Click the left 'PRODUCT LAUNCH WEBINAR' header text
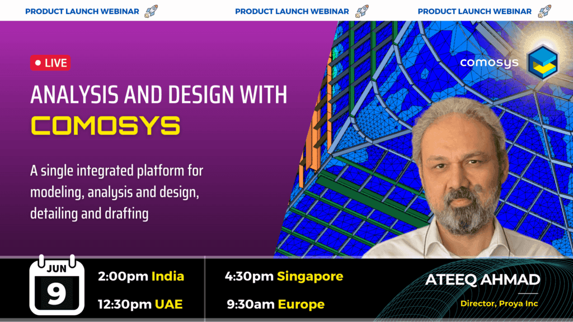 pyautogui.click(x=82, y=11)
